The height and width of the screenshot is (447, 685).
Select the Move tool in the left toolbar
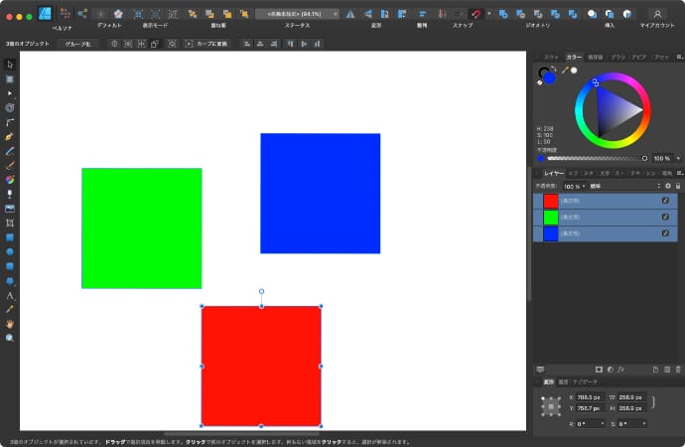point(10,65)
